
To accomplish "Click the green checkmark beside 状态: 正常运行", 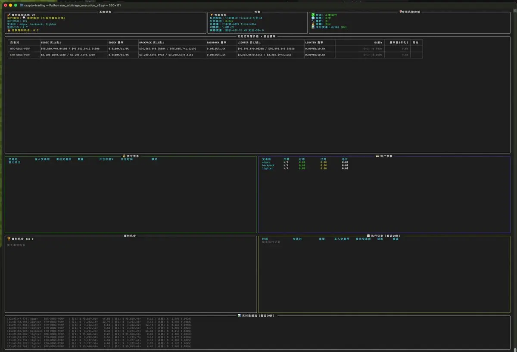I will [x=313, y=15].
